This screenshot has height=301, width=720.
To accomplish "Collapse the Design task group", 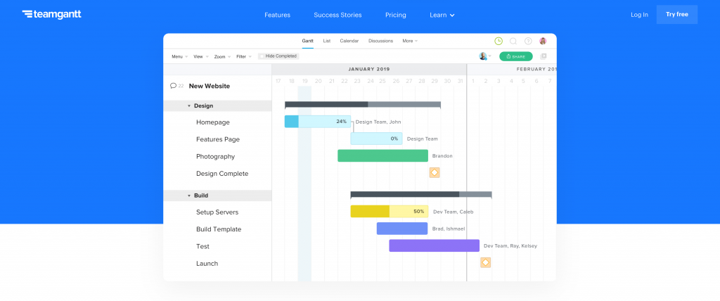I will tap(189, 105).
